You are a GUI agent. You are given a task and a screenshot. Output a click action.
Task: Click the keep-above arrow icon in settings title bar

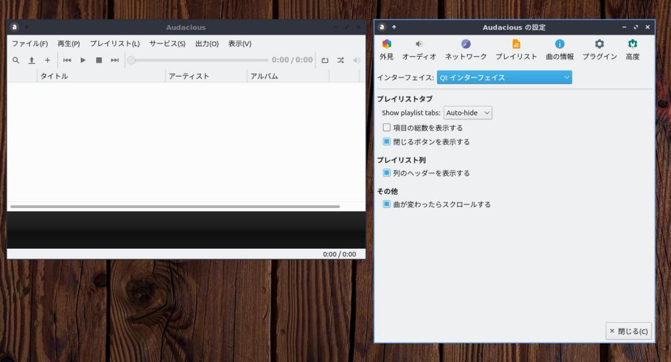(x=394, y=27)
